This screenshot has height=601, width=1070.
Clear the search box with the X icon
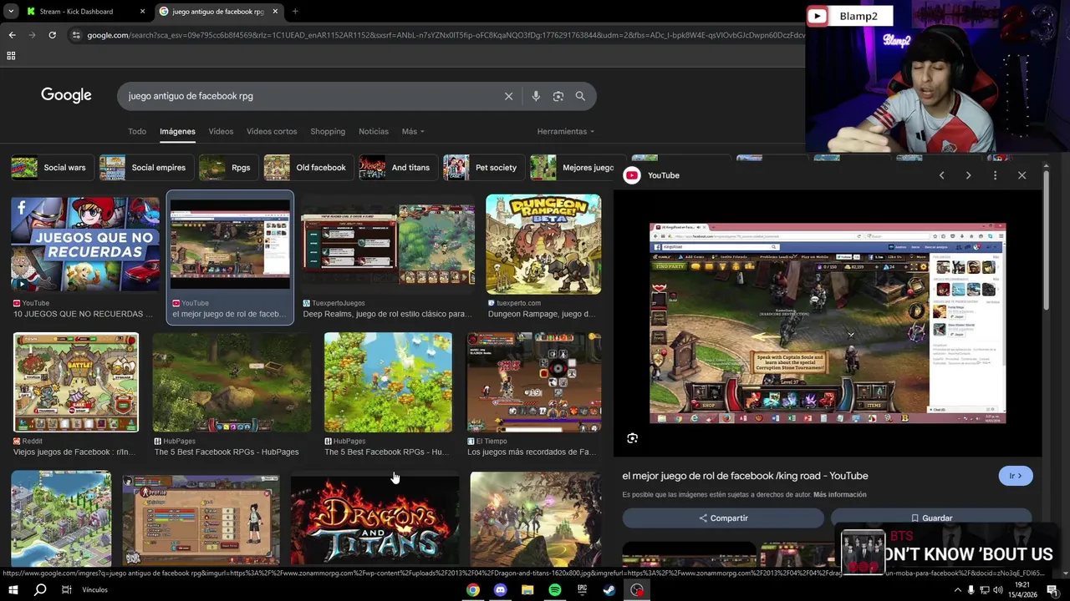[508, 96]
